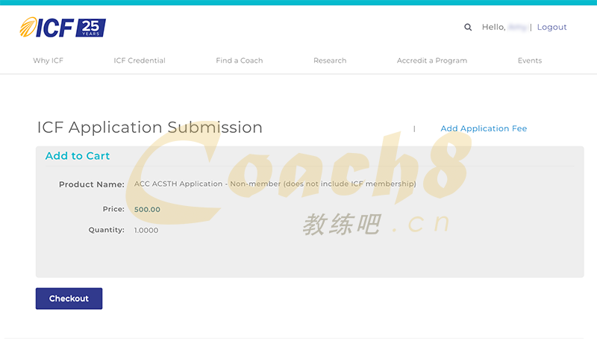597x356 pixels.
Task: Click the 25 Years anniversary badge
Action: pos(90,28)
